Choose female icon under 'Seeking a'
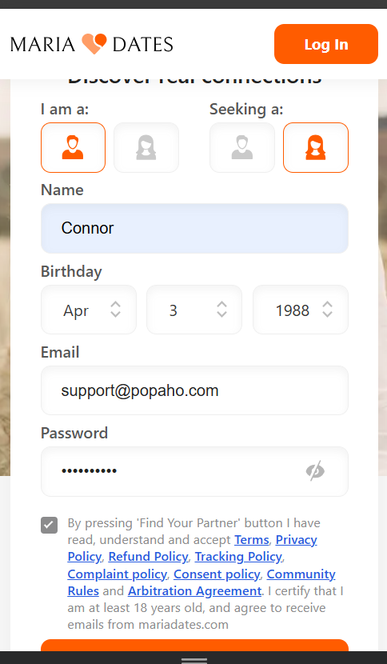The height and width of the screenshot is (664, 387). [x=316, y=147]
